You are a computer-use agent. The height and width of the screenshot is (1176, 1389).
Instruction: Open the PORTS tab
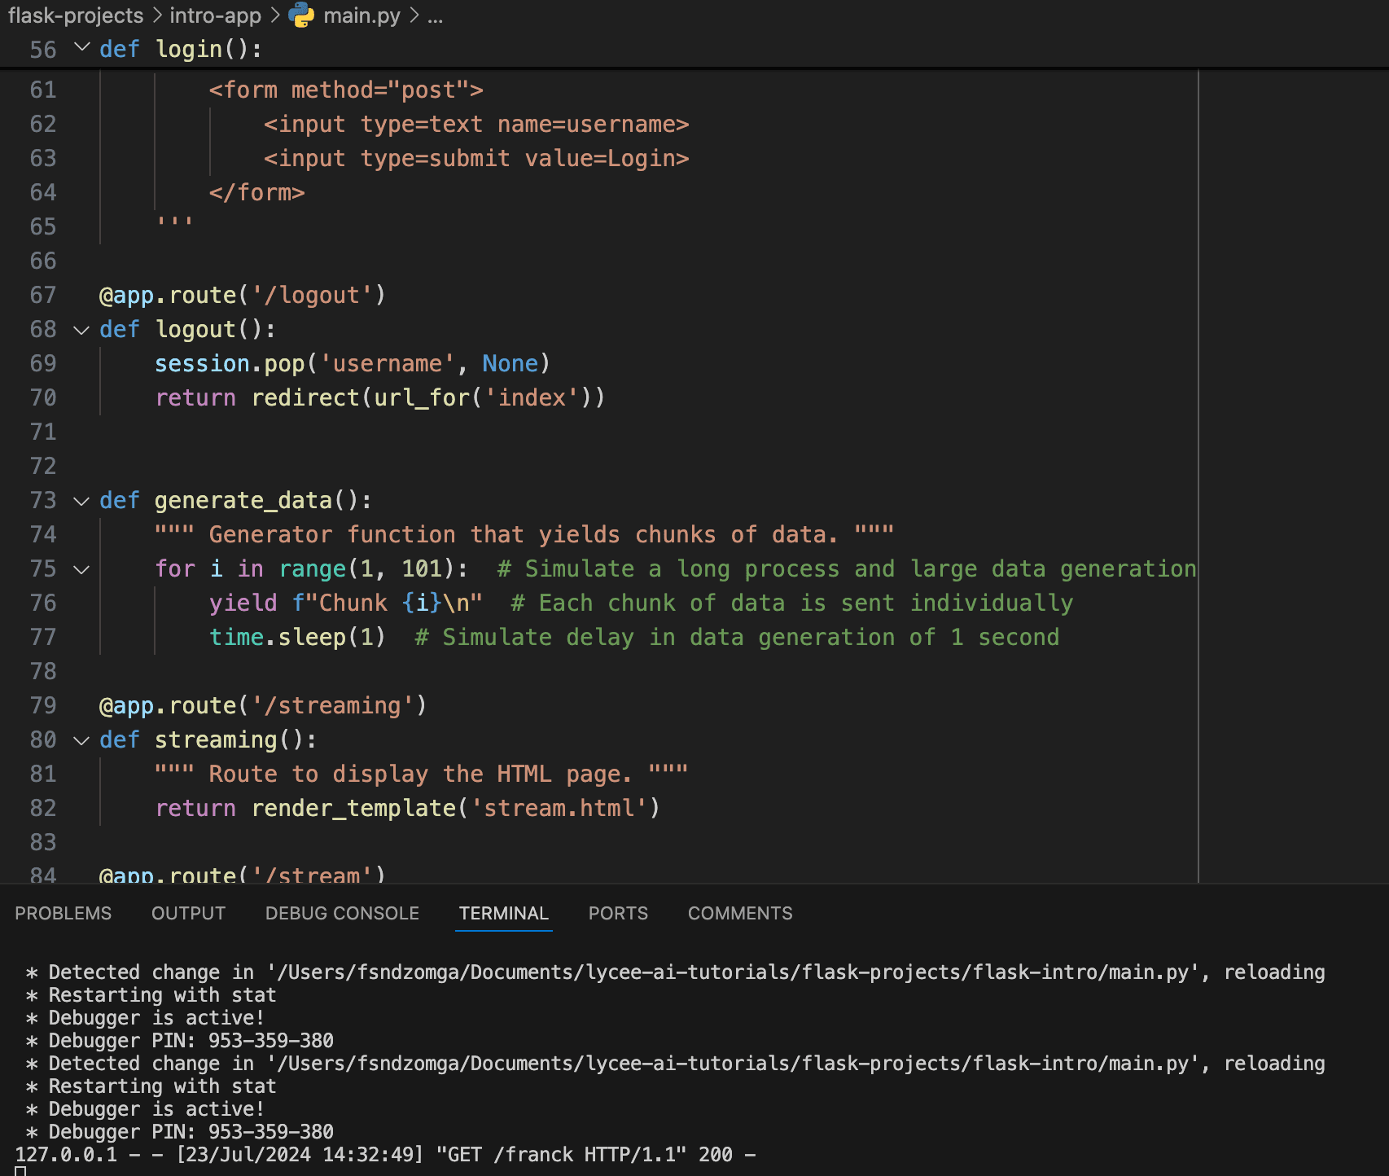(618, 913)
